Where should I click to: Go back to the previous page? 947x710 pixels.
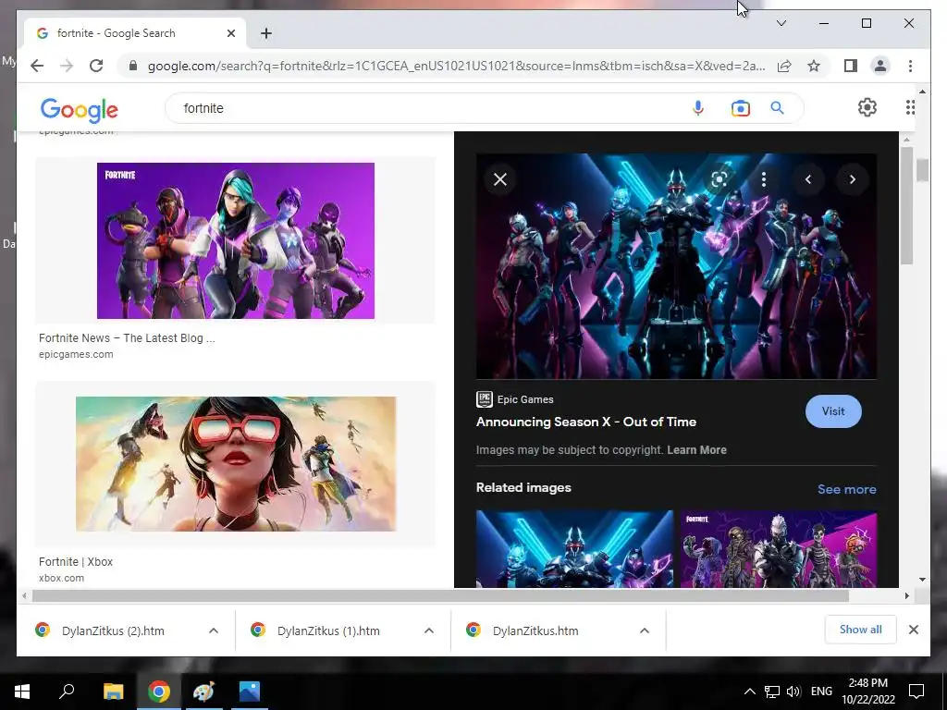click(x=37, y=66)
